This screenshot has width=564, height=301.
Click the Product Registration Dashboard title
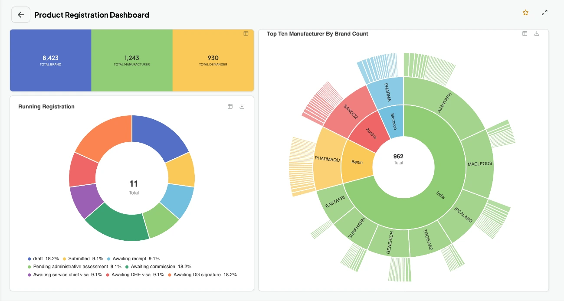point(92,15)
